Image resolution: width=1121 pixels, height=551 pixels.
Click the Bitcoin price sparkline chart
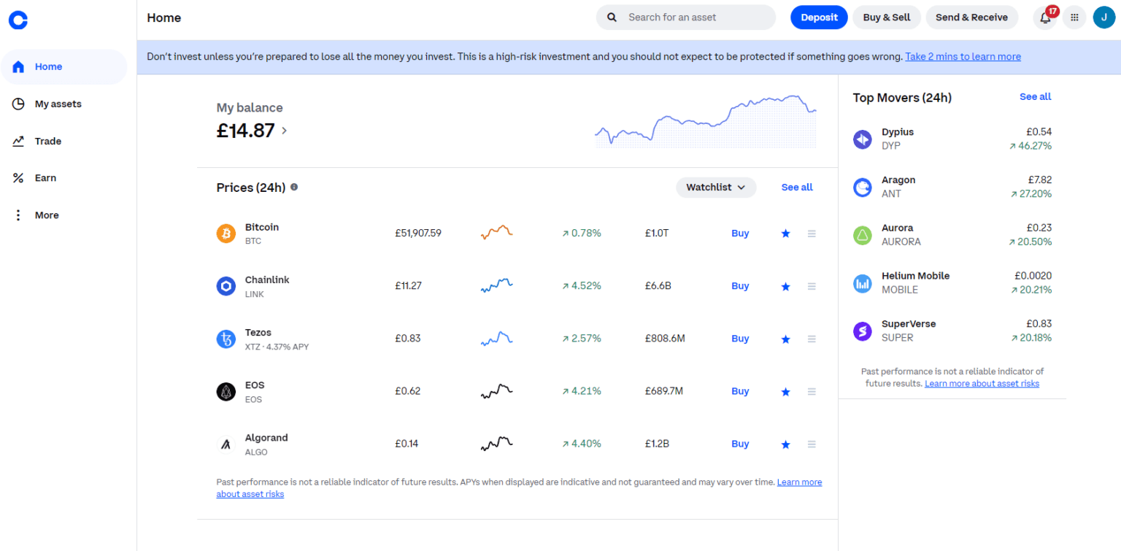(497, 233)
